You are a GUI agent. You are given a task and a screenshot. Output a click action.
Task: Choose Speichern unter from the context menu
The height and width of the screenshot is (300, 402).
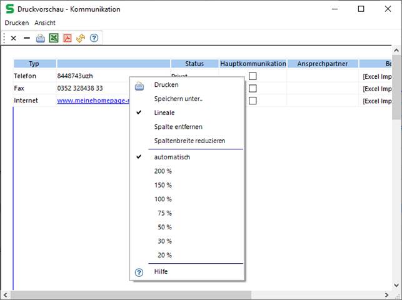[178, 99]
